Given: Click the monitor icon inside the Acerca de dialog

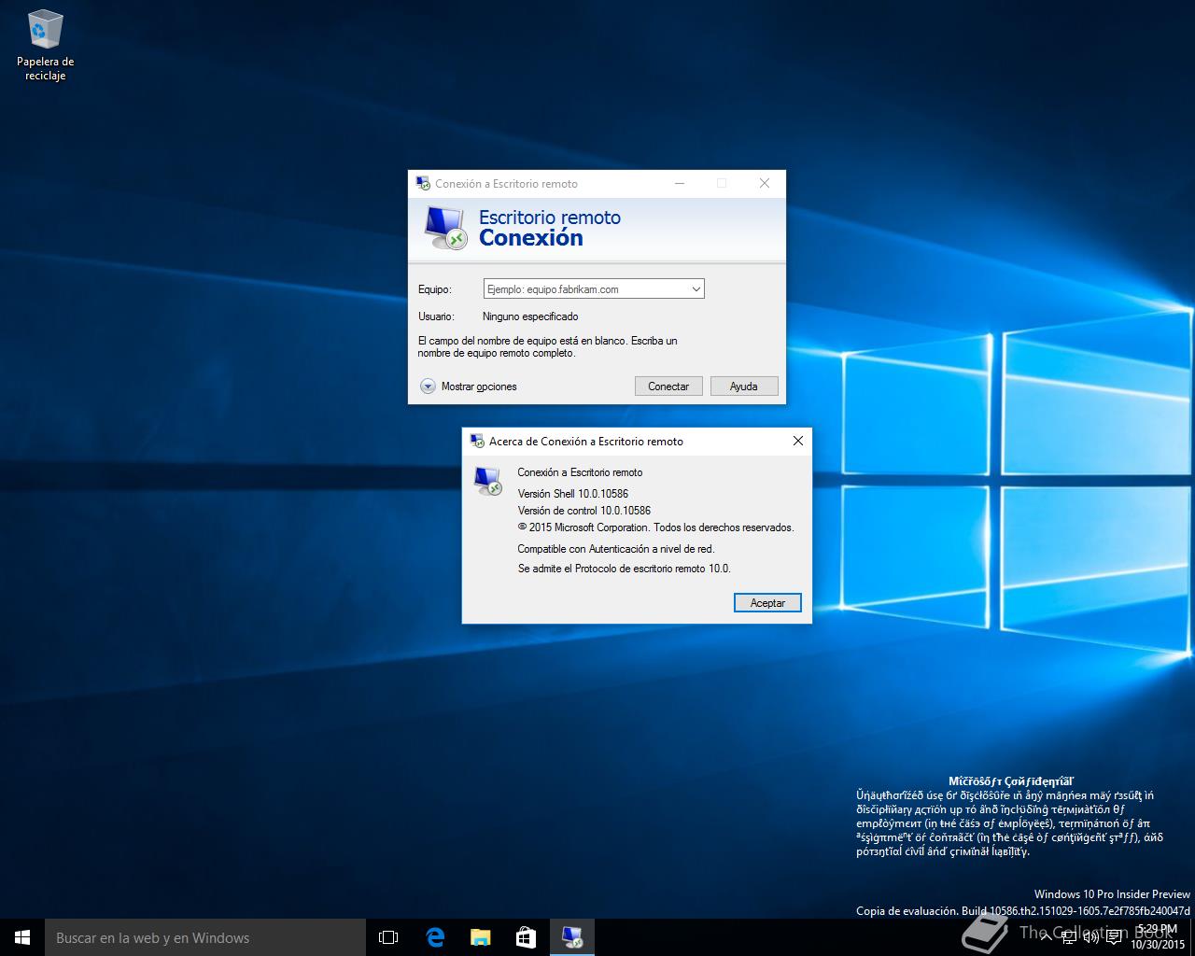Looking at the screenshot, I should click(488, 480).
